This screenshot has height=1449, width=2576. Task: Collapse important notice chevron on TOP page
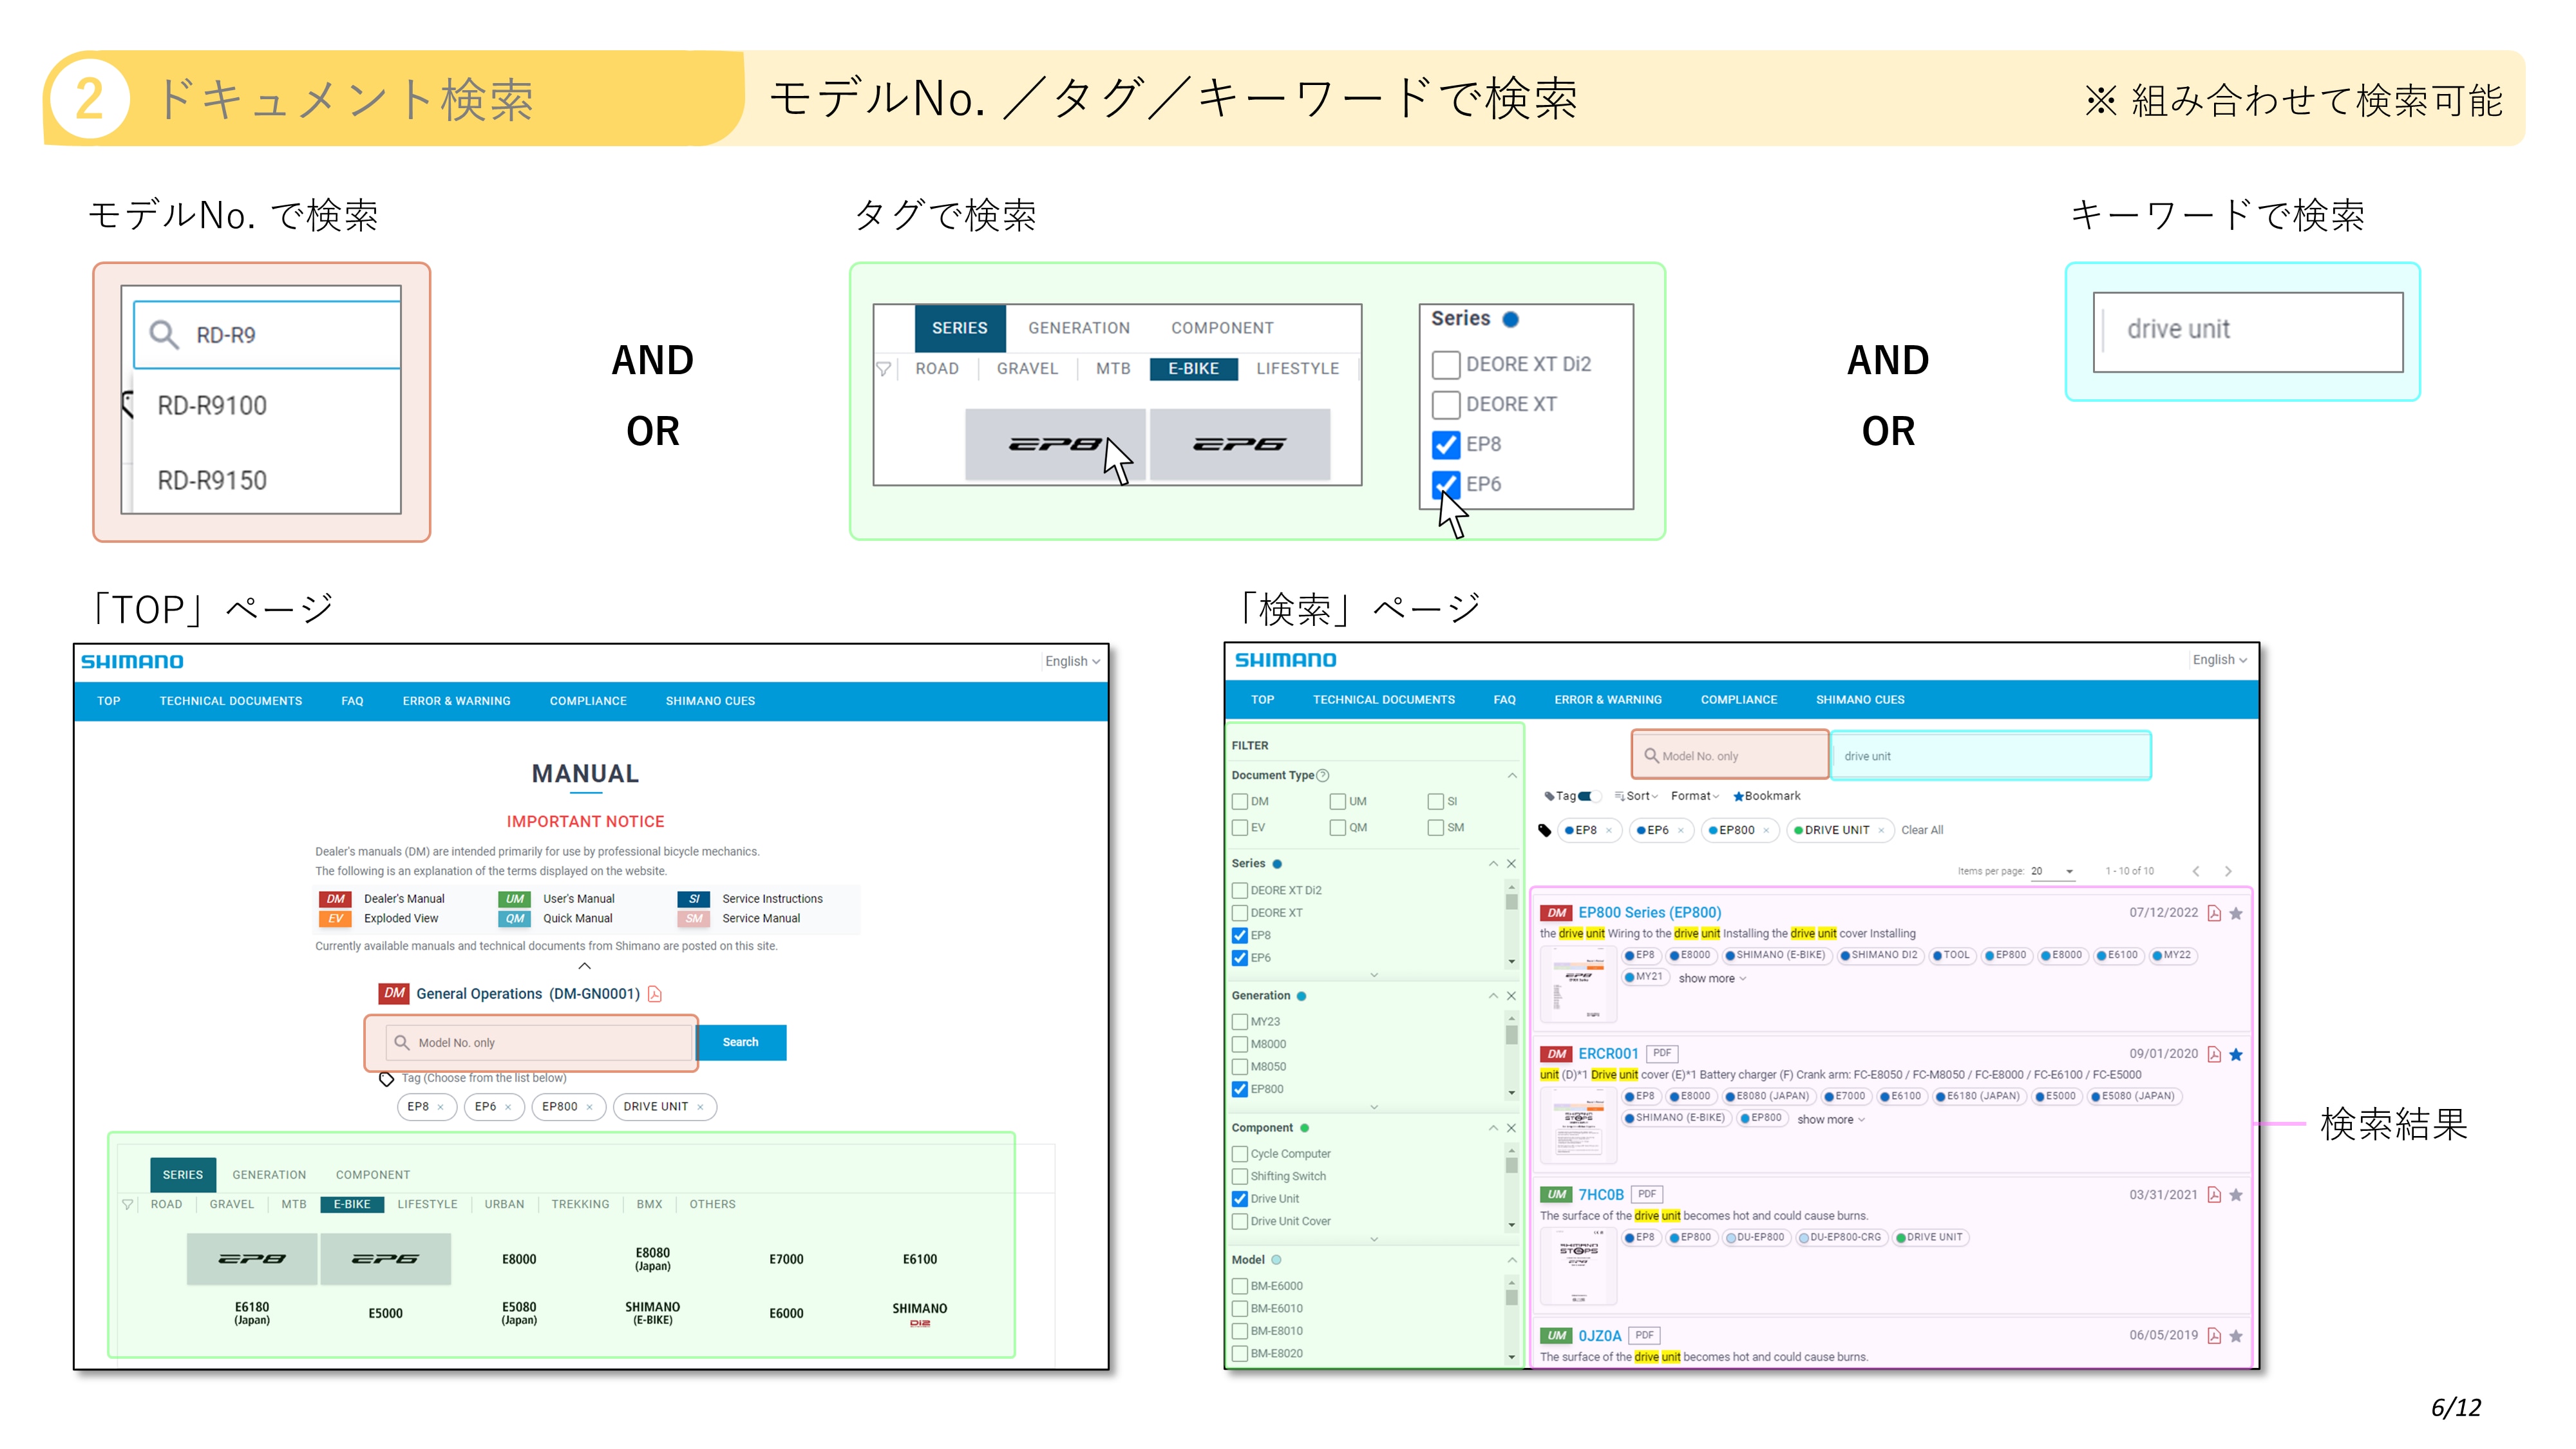pos(585,966)
